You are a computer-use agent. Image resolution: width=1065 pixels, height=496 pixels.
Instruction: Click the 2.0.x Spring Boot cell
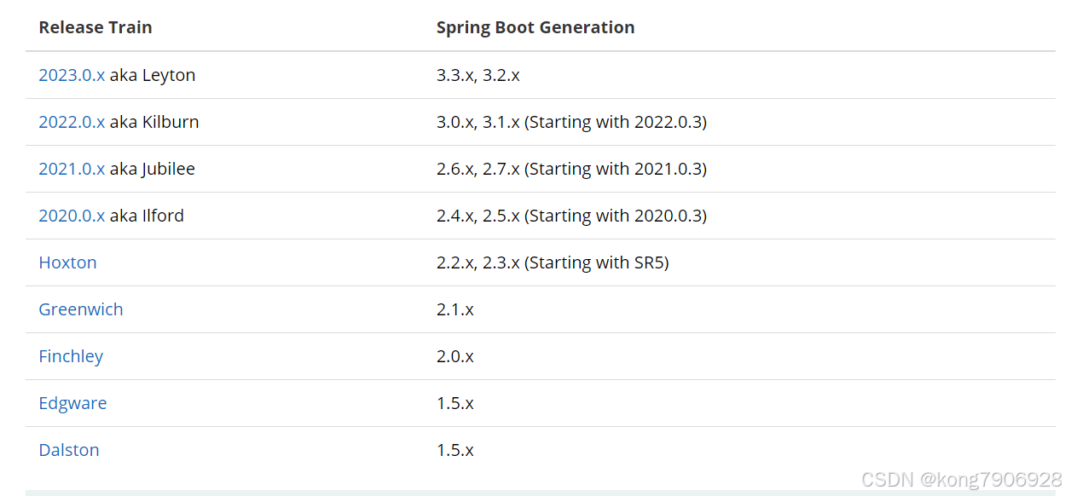point(454,356)
